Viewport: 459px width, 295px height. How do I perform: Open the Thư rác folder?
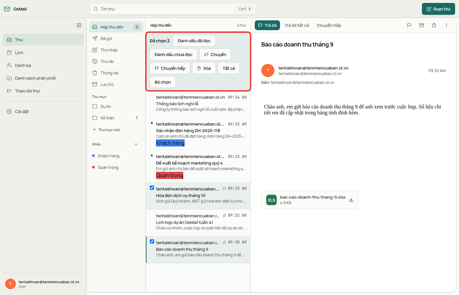[x=116, y=61]
